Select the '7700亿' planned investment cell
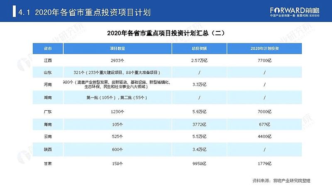 tap(264, 60)
